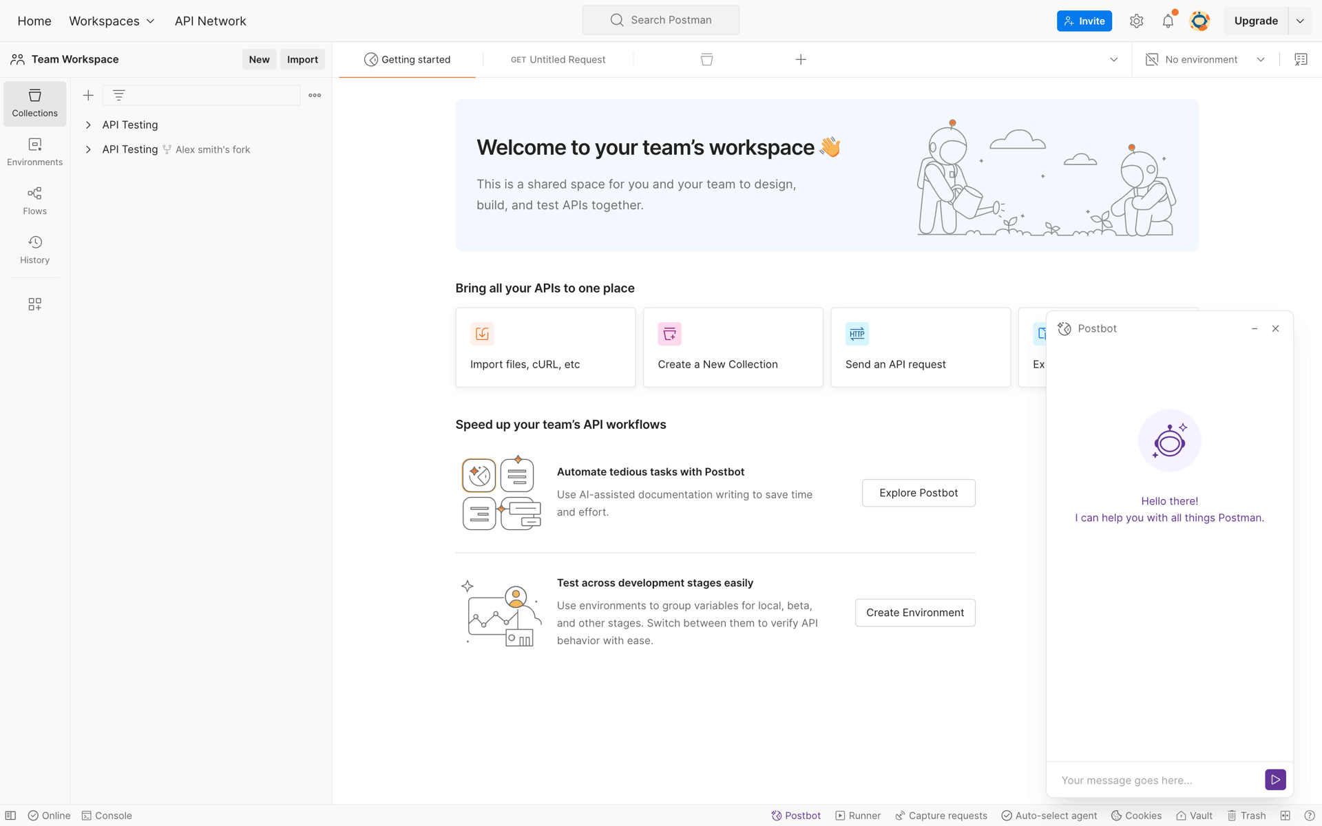Open the Collections sidebar panel
Screen dimensions: 1322x826
34,103
